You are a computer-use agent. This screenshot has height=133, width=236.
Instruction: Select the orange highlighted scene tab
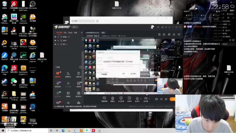(x=59, y=33)
